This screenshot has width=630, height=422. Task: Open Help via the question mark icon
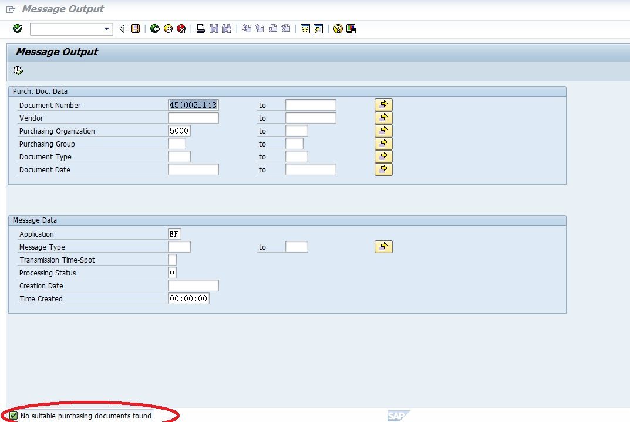(x=338, y=29)
